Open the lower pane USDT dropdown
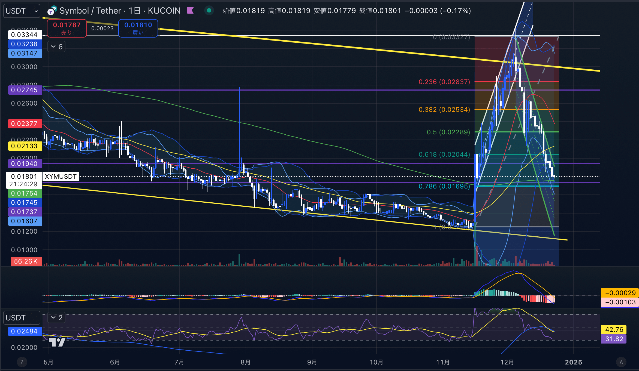 [x=22, y=318]
